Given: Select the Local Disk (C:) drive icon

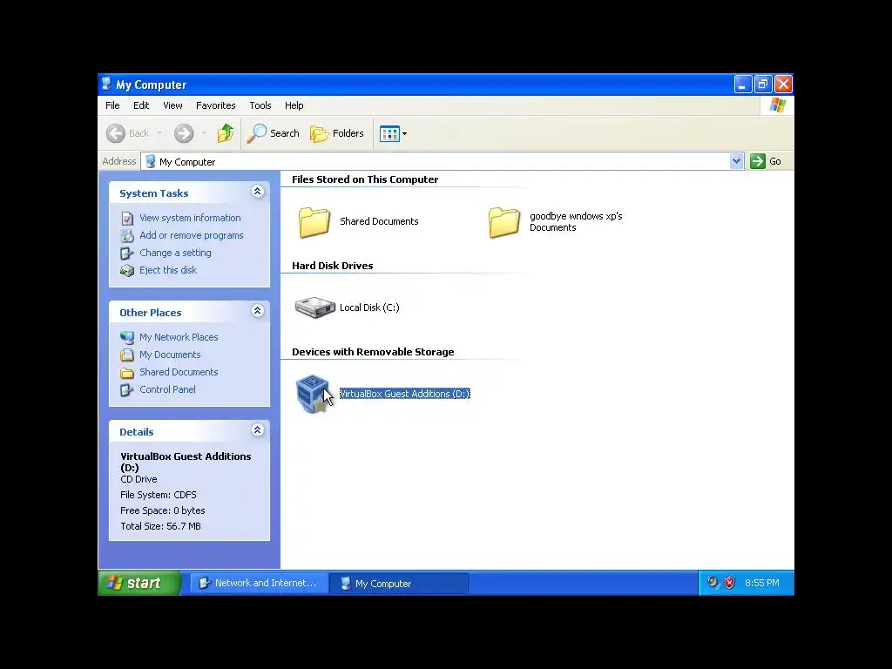Looking at the screenshot, I should point(314,307).
